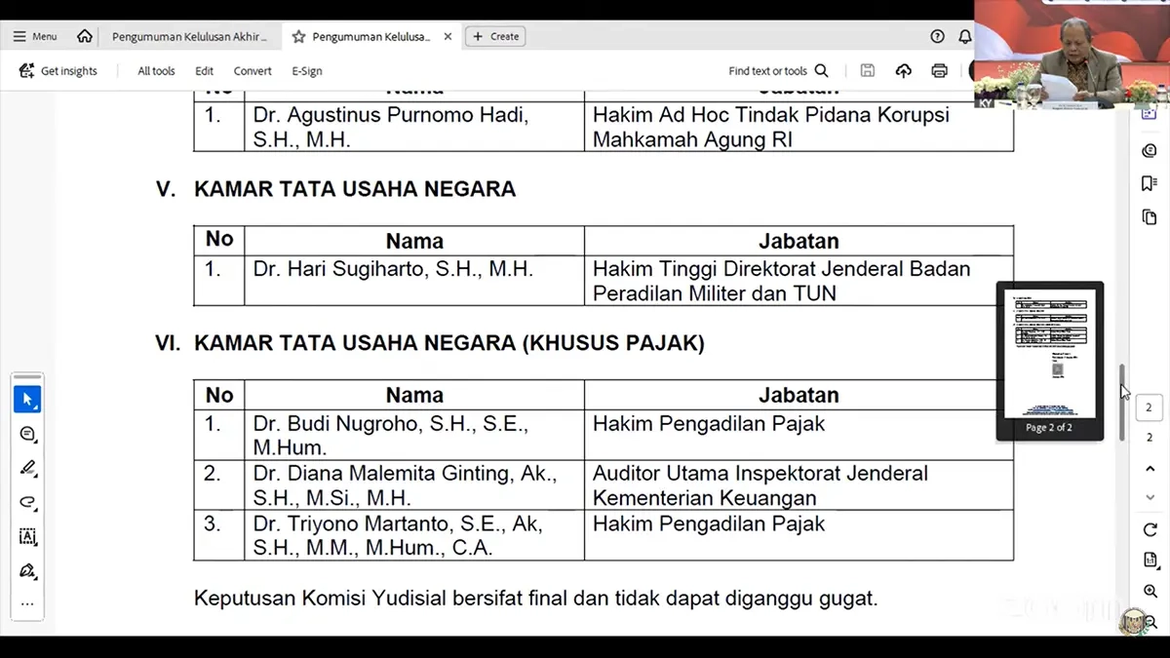The width and height of the screenshot is (1170, 658).
Task: Click the Print document icon
Action: [x=939, y=70]
